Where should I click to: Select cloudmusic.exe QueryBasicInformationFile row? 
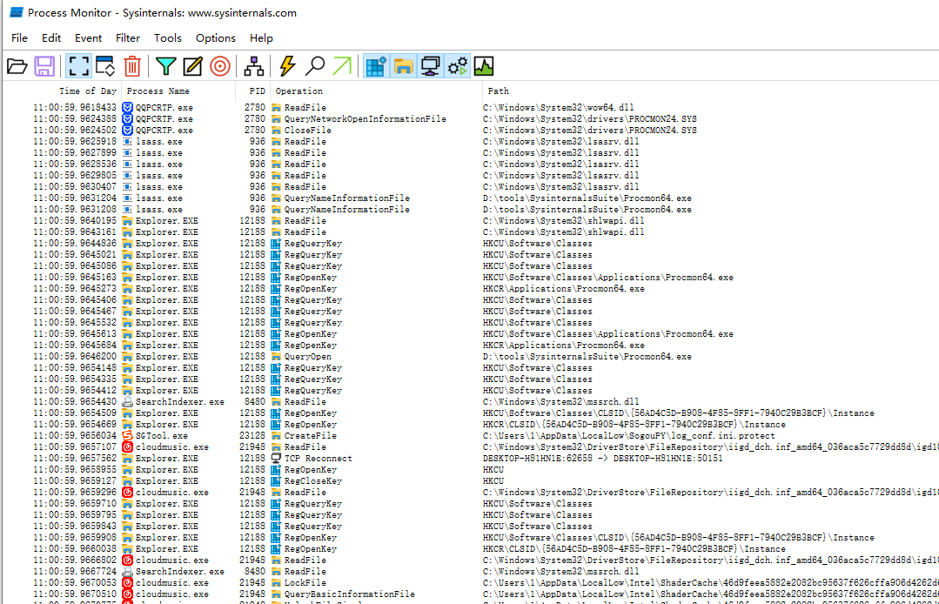tap(471, 594)
